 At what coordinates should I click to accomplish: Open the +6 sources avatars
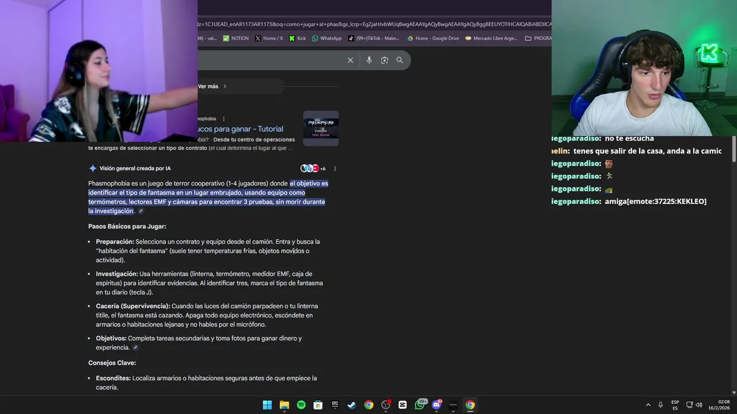(313, 168)
